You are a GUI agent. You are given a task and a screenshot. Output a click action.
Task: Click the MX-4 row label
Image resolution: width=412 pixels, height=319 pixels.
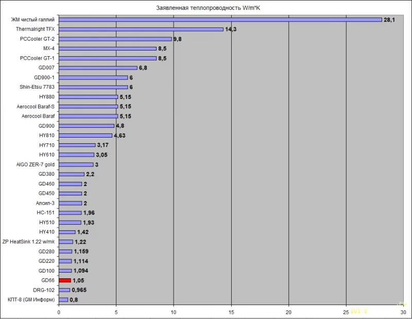(x=49, y=48)
